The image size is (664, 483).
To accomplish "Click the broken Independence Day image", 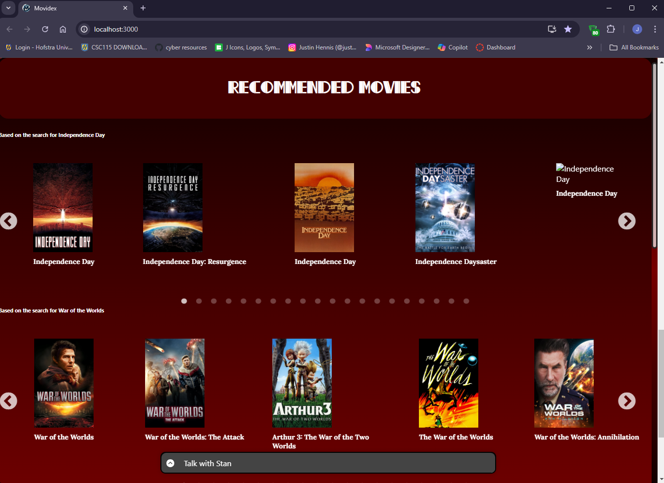I will (x=585, y=174).
